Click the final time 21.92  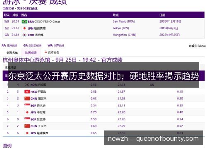pyautogui.click(x=121, y=98)
